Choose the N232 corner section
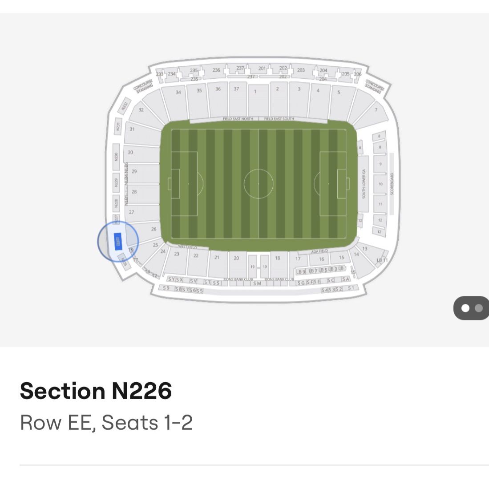This screenshot has height=489, width=489. click(125, 106)
